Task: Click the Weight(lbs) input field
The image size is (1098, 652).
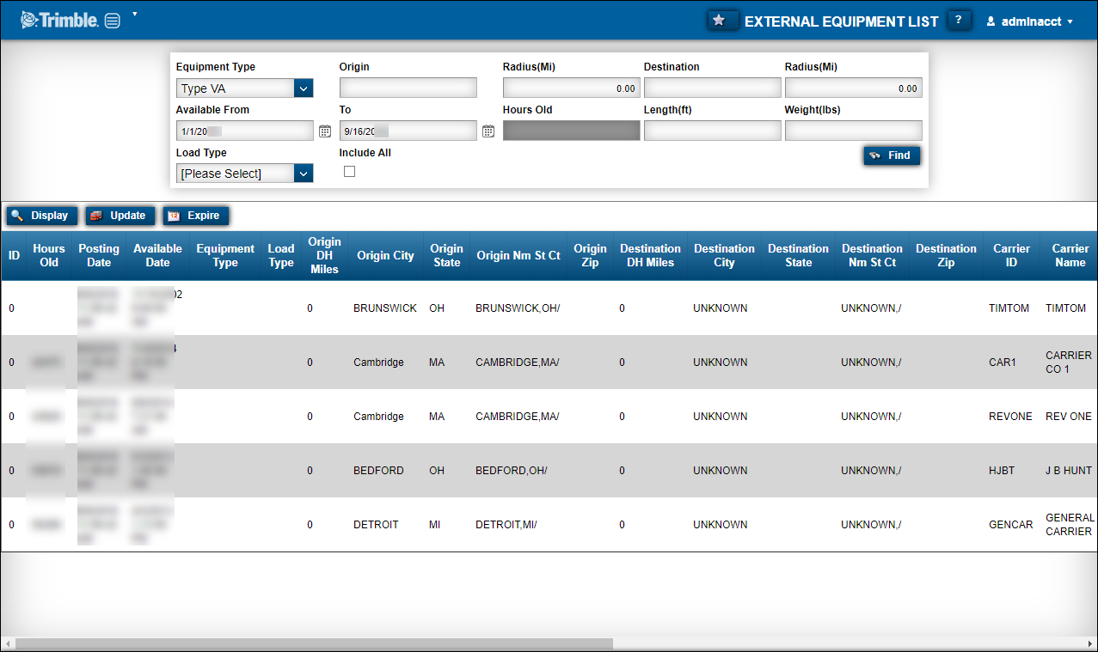Action: coord(853,131)
